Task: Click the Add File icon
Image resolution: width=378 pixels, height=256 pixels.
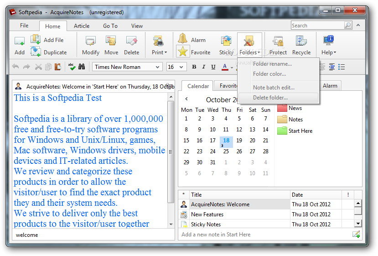Action: point(36,39)
